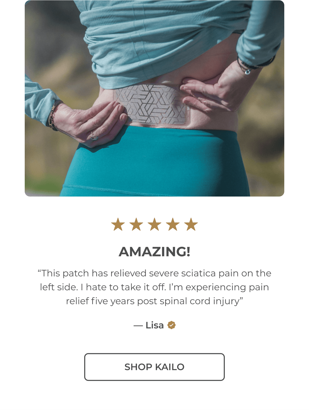Select the reviewer name Lisa
Screen dimensions: 309x410
pos(154,325)
